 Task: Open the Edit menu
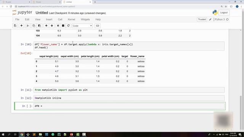pyautogui.click(x=27, y=19)
